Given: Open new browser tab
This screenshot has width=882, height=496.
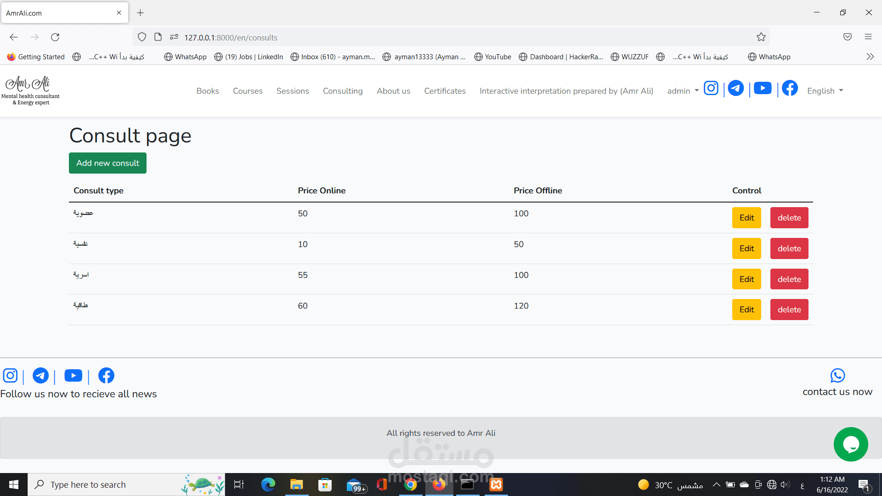Looking at the screenshot, I should pos(141,13).
